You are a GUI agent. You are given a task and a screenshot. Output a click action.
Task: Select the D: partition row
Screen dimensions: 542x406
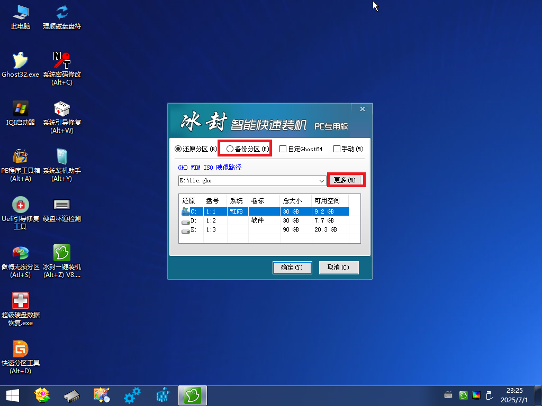pyautogui.click(x=265, y=220)
